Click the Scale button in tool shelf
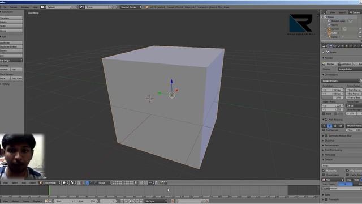This screenshot has width=362, height=204. tap(11, 26)
